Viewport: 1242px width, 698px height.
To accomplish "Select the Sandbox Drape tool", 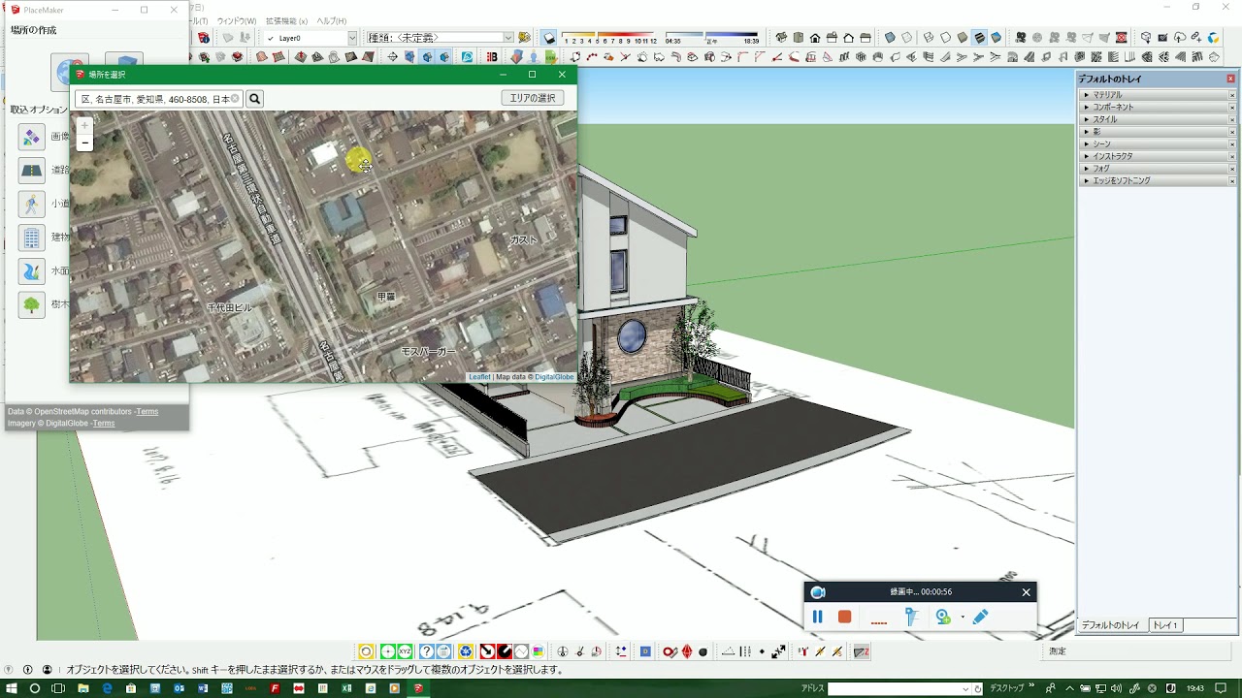I will pos(334,57).
